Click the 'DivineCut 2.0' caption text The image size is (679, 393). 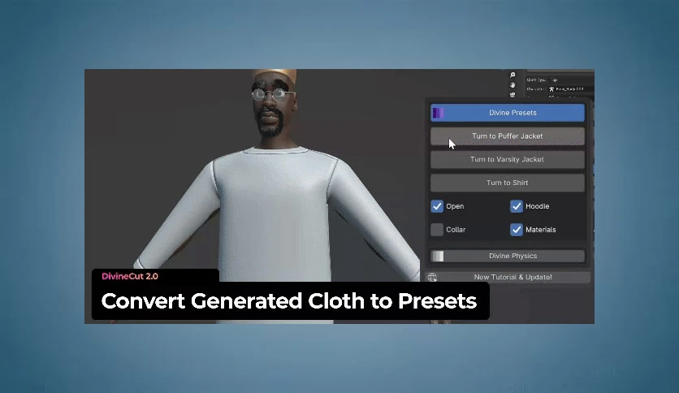130,277
